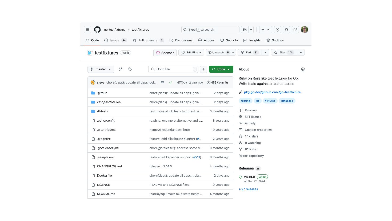
Task: View '+ 27 releases' link
Action: (x=248, y=189)
